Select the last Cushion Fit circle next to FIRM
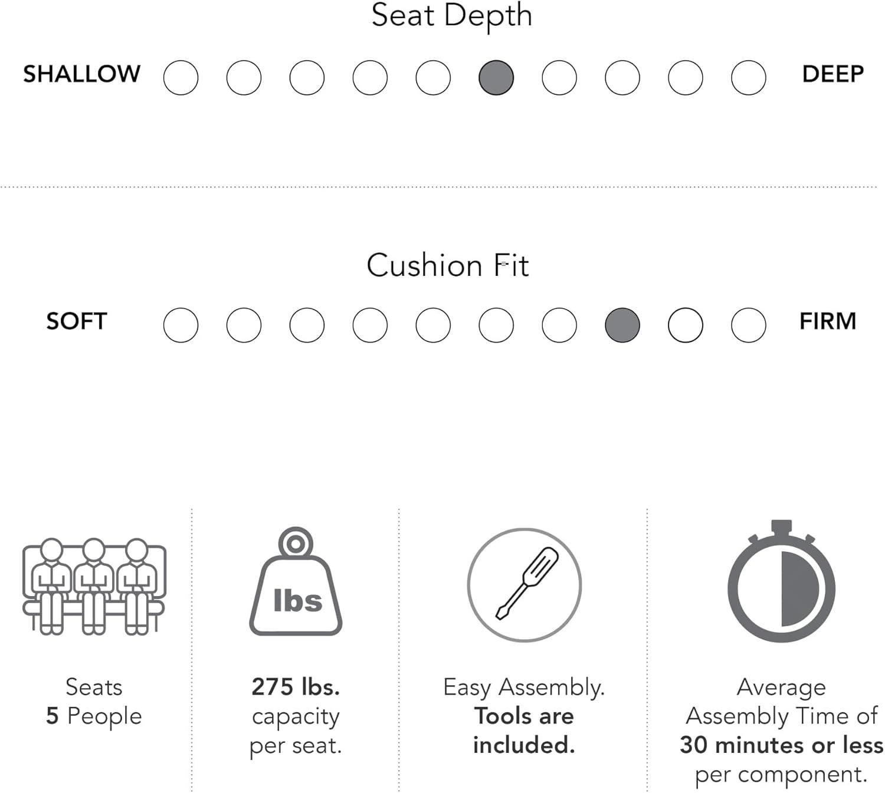Viewport: 885px width, 793px height. point(749,325)
